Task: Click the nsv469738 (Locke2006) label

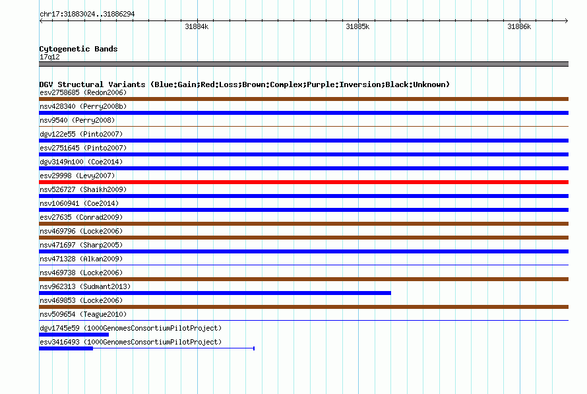Action: [x=81, y=273]
